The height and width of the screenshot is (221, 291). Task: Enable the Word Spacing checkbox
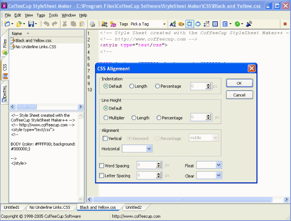coord(101,166)
